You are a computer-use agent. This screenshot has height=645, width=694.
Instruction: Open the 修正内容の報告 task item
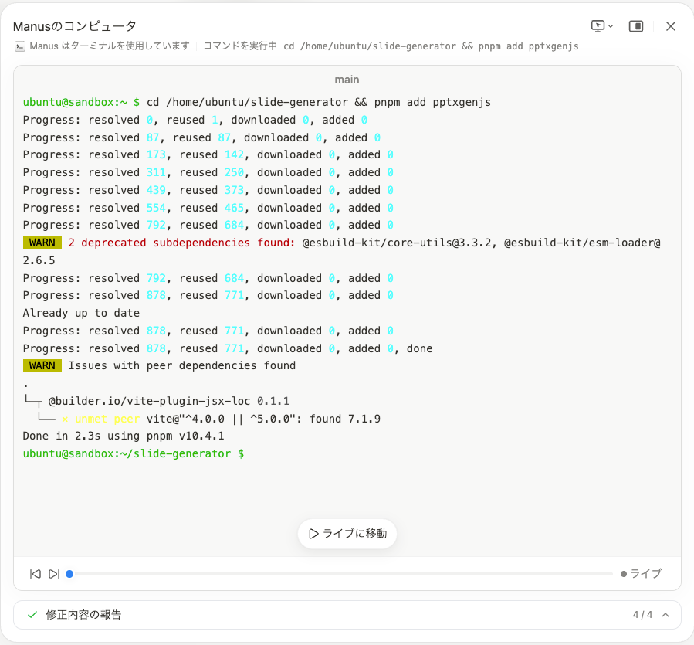83,615
